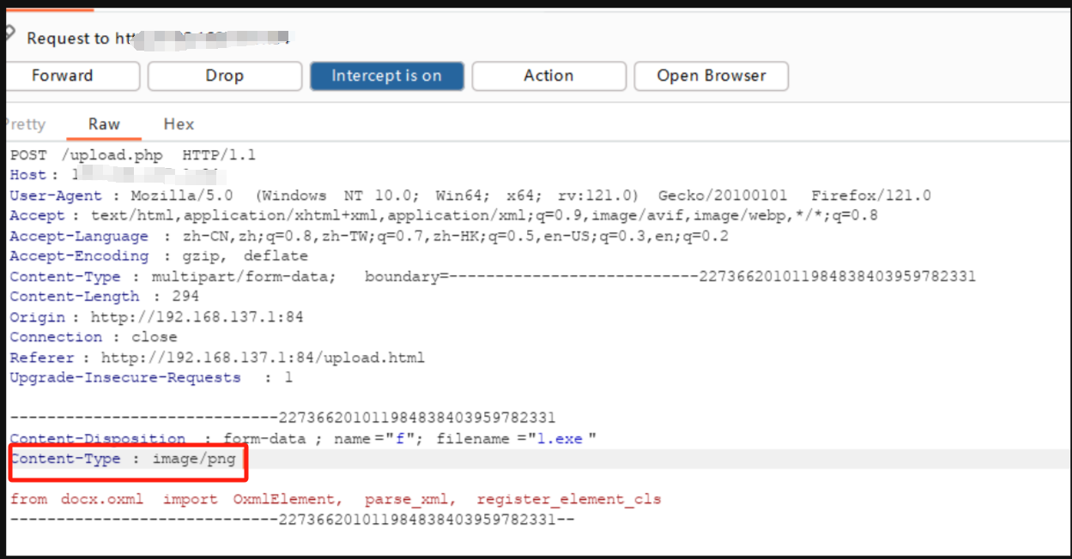Image resolution: width=1072 pixels, height=559 pixels.
Task: Switch to the Hex tab
Action: [x=179, y=124]
